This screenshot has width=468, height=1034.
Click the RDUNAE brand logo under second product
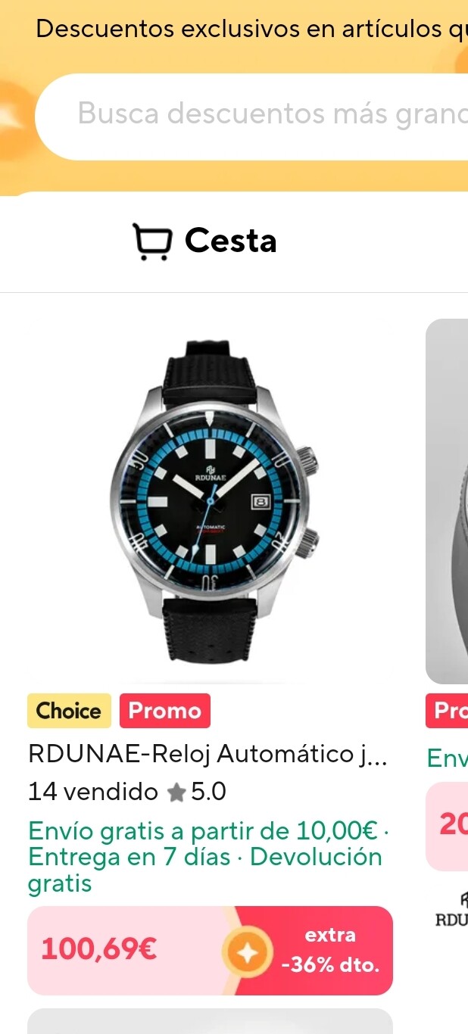[452, 910]
